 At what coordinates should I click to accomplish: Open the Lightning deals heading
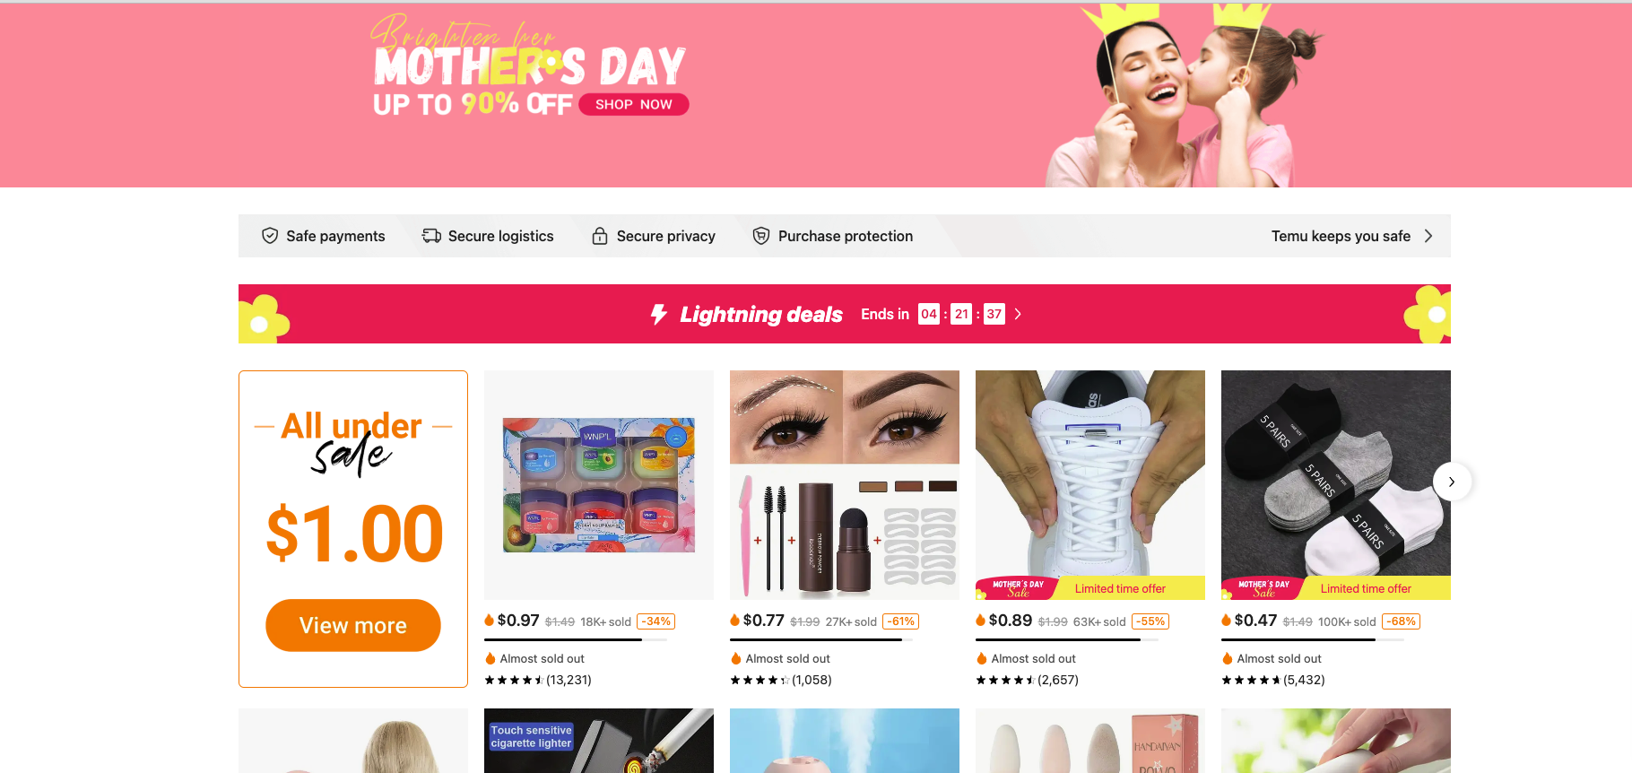(760, 314)
